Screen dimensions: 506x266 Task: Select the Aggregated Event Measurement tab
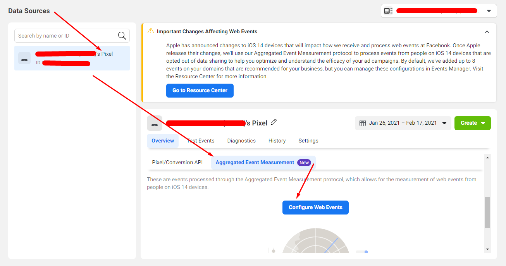coord(263,162)
